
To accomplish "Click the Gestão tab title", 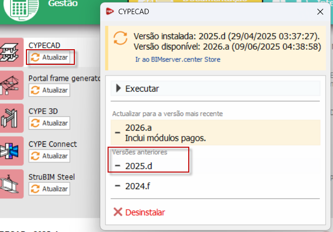I will pyautogui.click(x=63, y=3).
